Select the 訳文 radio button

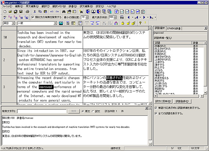[x=93, y=111]
